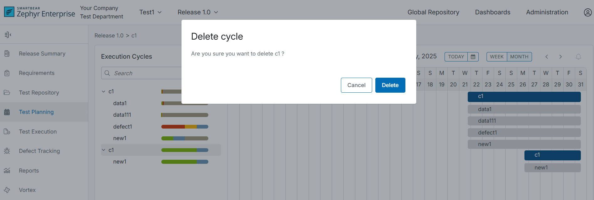Open Dashboards from top navigation
The image size is (594, 200).
(x=492, y=12)
